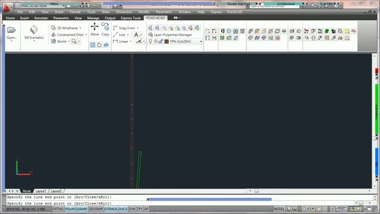The image size is (380, 214).
Task: Switch to the Annotate ribbon tab
Action: click(x=41, y=18)
